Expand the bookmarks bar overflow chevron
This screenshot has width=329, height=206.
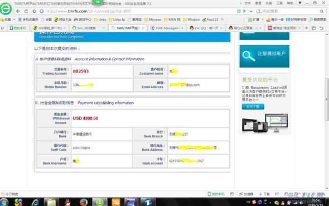point(222,20)
